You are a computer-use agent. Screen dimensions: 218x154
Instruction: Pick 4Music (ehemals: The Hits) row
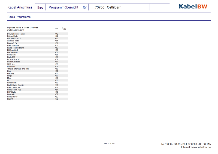pyautogui.click(x=18, y=69)
